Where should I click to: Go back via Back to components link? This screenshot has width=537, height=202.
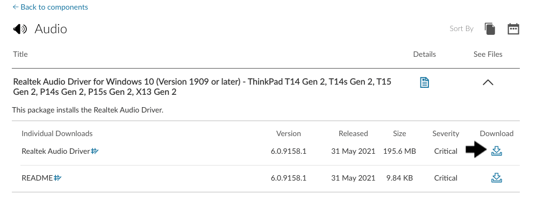[x=50, y=7]
